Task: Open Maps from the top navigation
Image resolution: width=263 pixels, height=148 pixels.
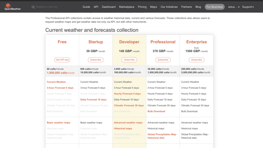Action: coord(154,7)
